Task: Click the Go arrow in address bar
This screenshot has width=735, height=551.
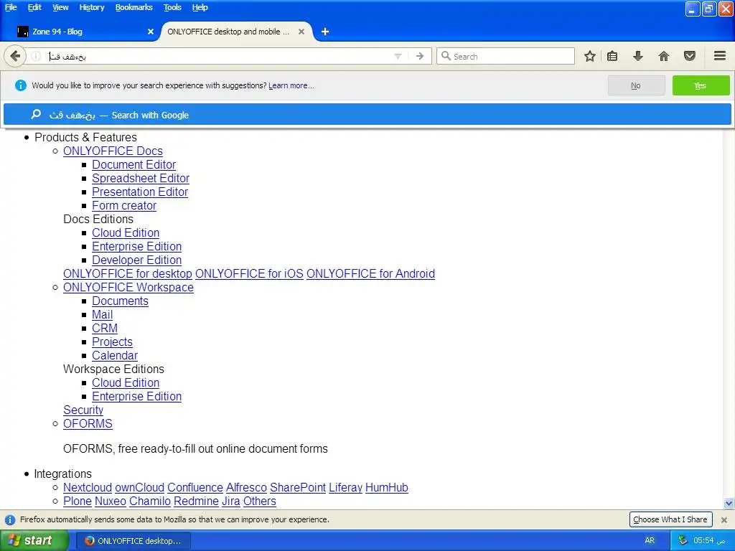Action: [x=420, y=56]
